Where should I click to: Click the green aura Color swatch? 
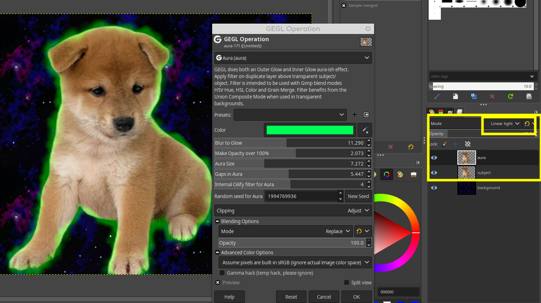coord(310,130)
